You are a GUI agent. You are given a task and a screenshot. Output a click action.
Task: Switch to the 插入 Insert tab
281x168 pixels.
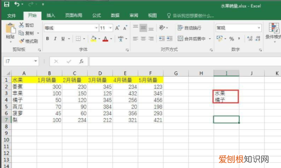coord(51,15)
